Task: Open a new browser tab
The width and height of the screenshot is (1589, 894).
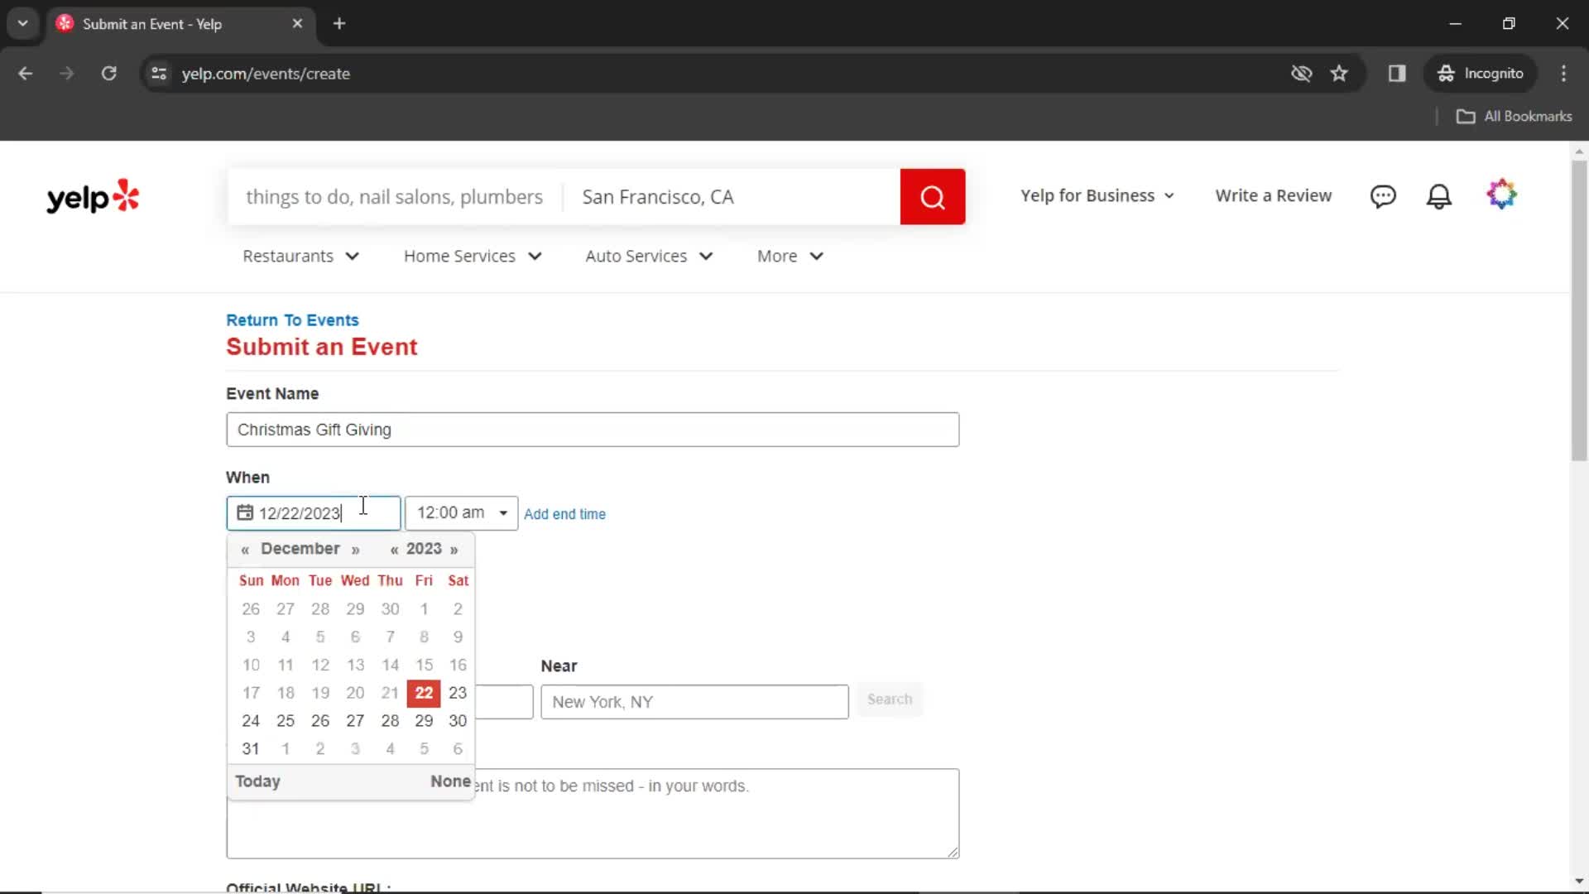Action: pyautogui.click(x=339, y=23)
